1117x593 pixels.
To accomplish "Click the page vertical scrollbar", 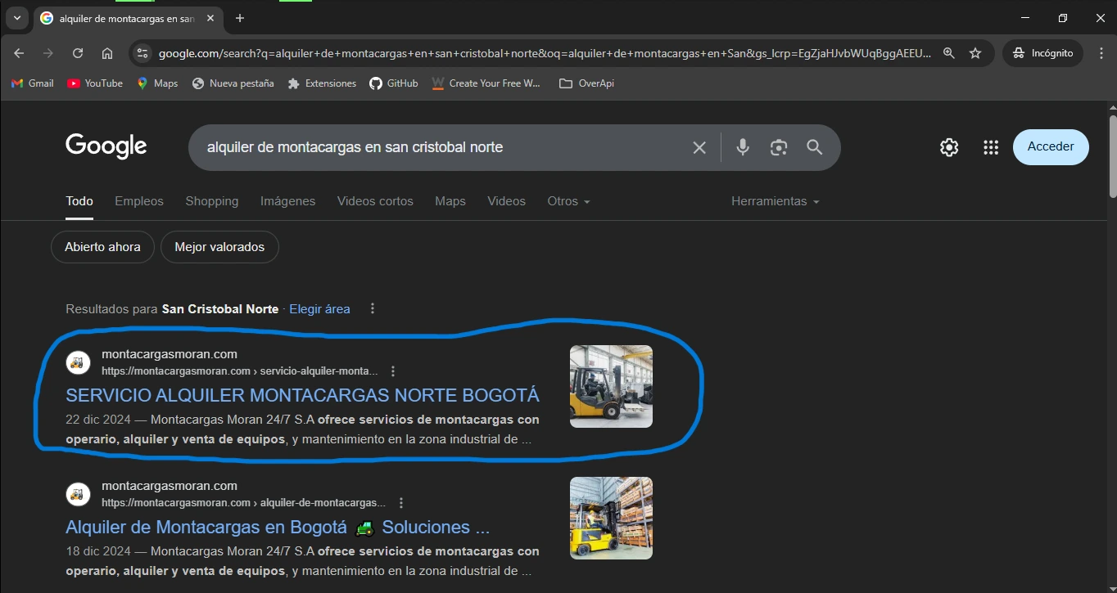I will (x=1112, y=155).
